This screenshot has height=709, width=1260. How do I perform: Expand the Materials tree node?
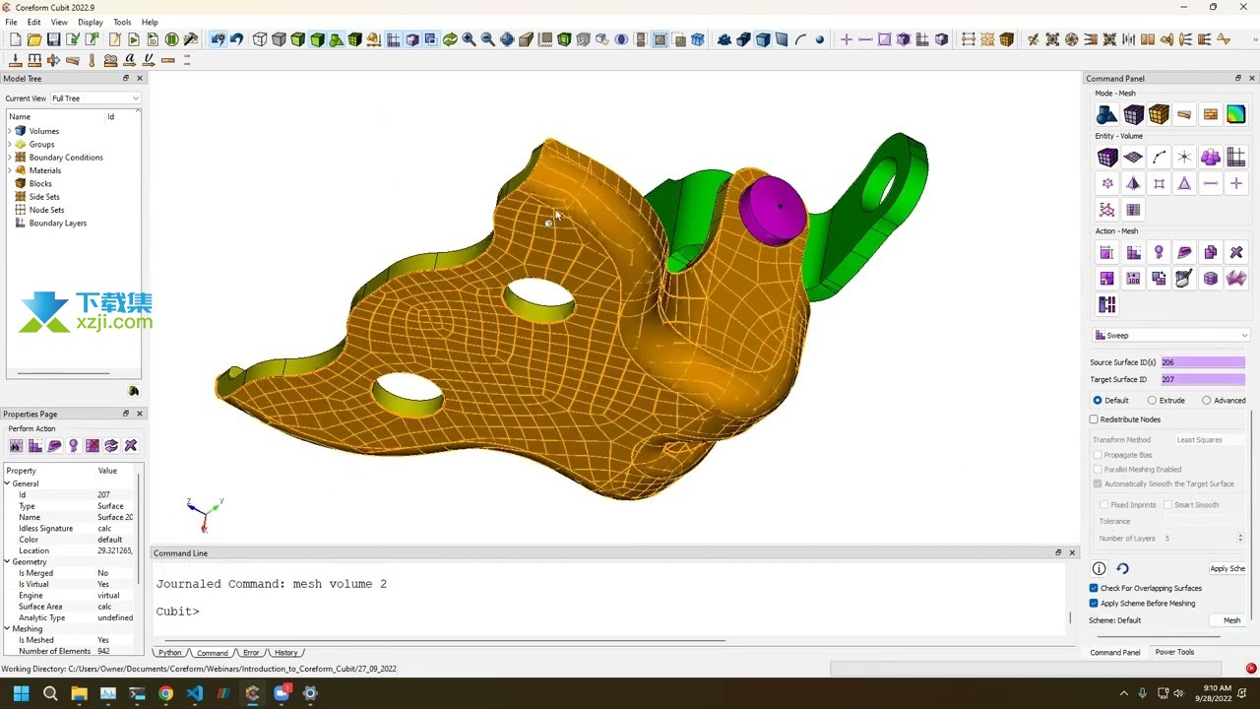click(x=10, y=170)
